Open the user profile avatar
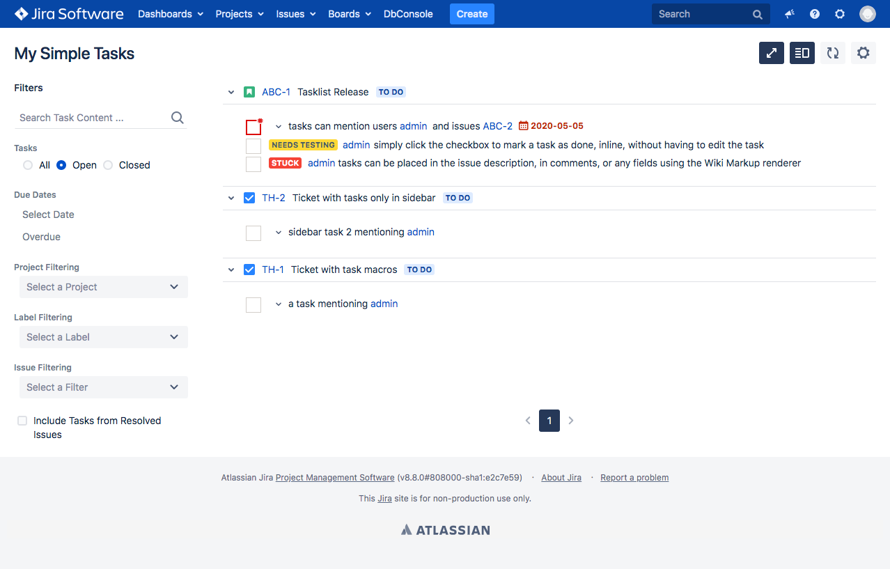The width and height of the screenshot is (890, 569). tap(867, 14)
